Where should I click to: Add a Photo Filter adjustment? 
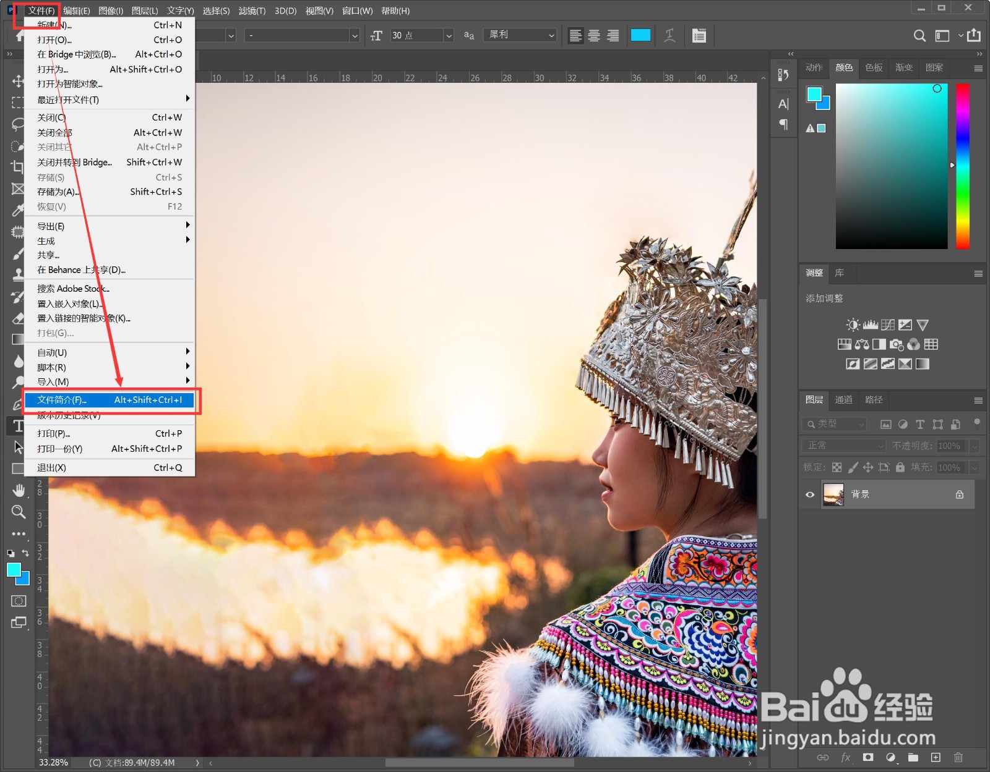pyautogui.click(x=897, y=344)
